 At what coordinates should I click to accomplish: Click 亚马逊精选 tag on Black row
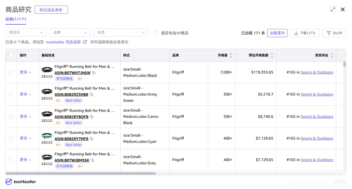[x=65, y=79]
